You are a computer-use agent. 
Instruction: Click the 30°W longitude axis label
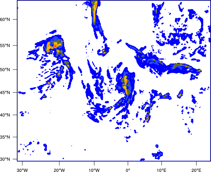tap(22, 170)
